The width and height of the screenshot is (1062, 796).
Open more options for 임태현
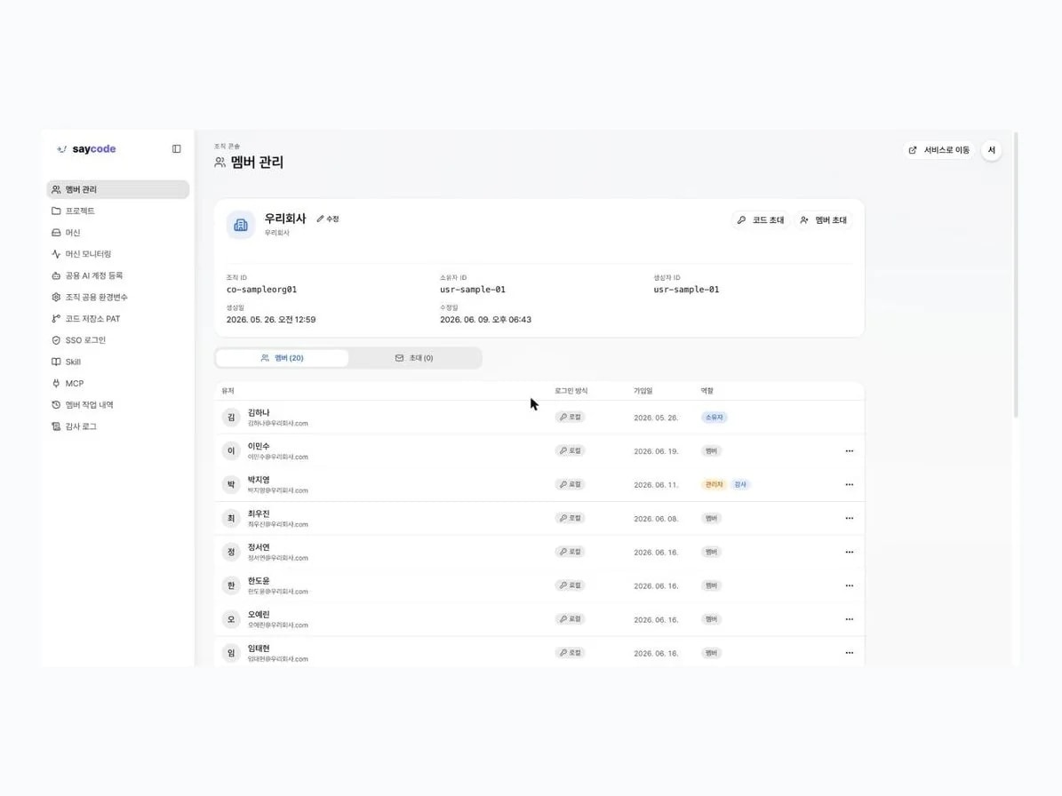850,653
